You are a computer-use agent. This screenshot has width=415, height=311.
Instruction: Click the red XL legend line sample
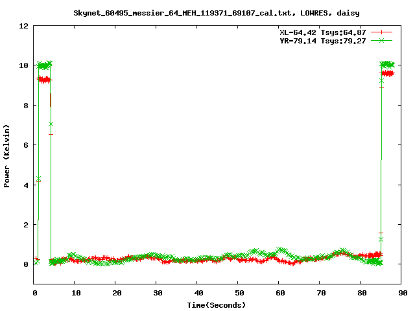(x=381, y=32)
